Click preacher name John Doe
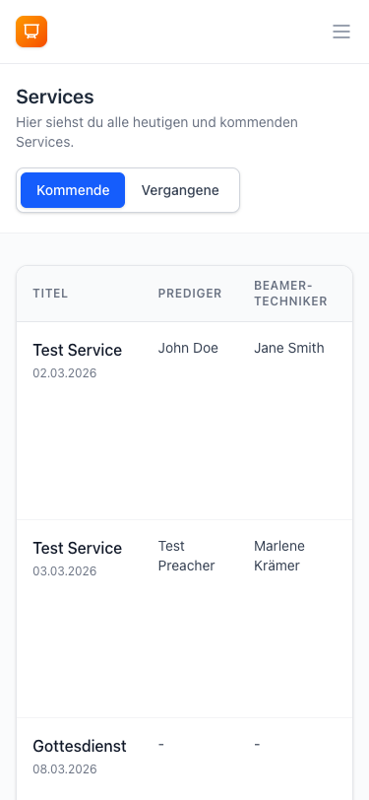Viewport: 369px width, 800px height. point(188,348)
